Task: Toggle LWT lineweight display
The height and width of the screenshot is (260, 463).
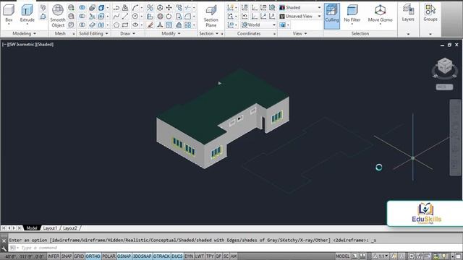Action: [200, 256]
